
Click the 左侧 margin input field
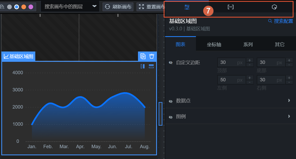tap(231, 80)
